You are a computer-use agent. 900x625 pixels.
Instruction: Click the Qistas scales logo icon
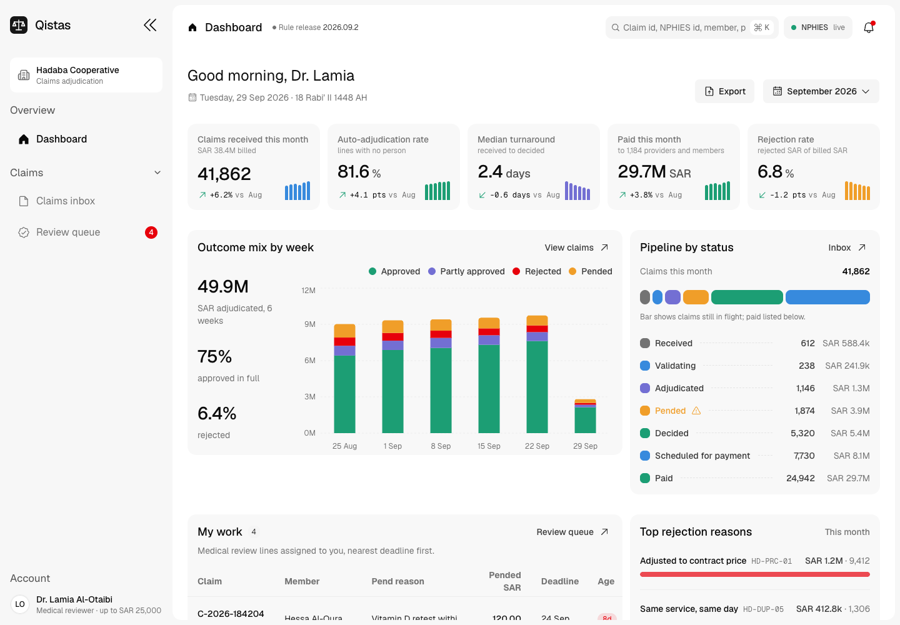click(x=19, y=25)
